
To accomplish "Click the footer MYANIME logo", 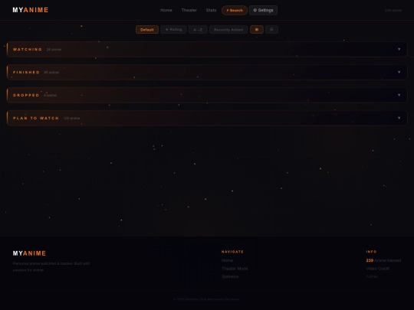I will coord(29,253).
